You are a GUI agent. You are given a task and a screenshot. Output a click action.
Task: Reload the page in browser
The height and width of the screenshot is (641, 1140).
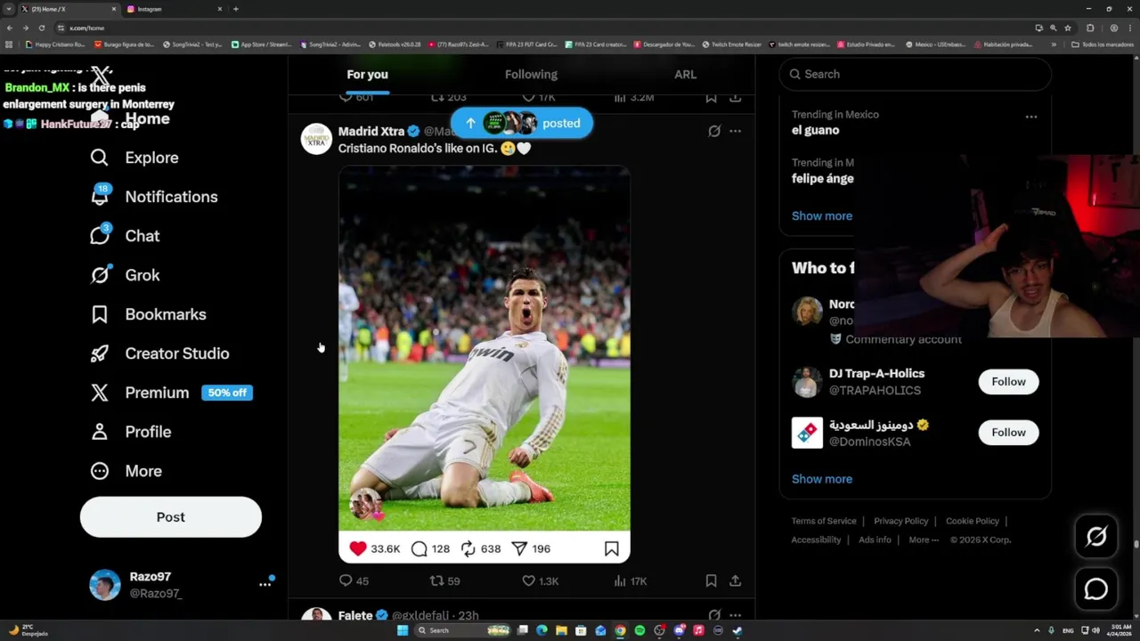(x=41, y=28)
